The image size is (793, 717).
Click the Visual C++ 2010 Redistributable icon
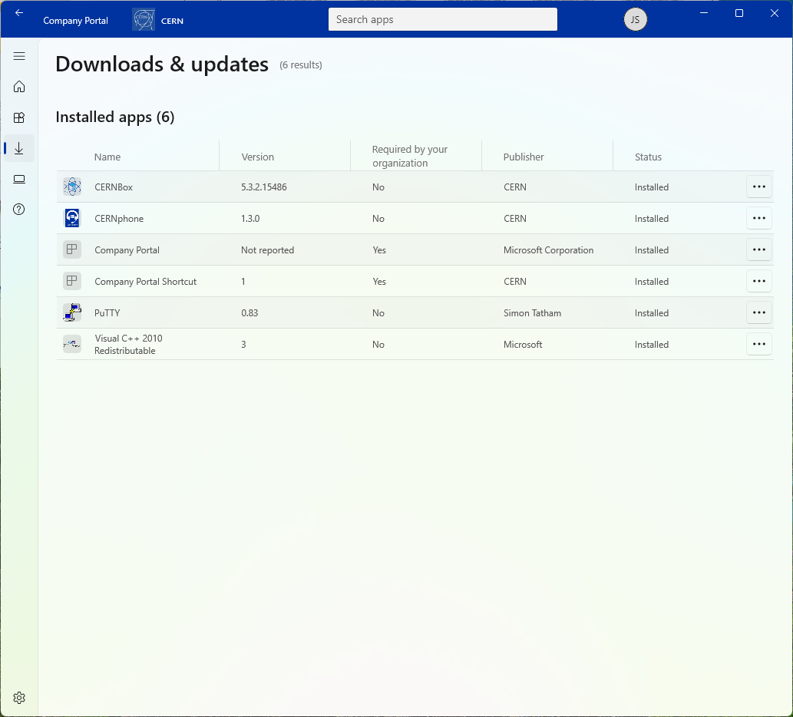[72, 344]
